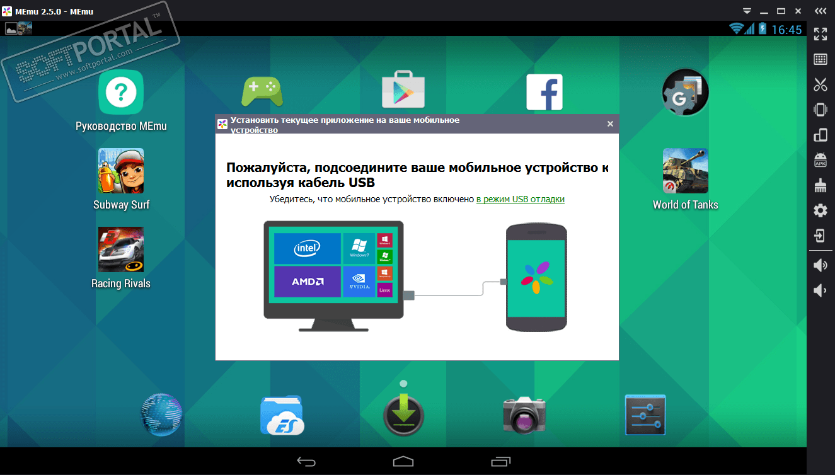Open the Facebook app
This screenshot has height=475, width=835.
[544, 93]
